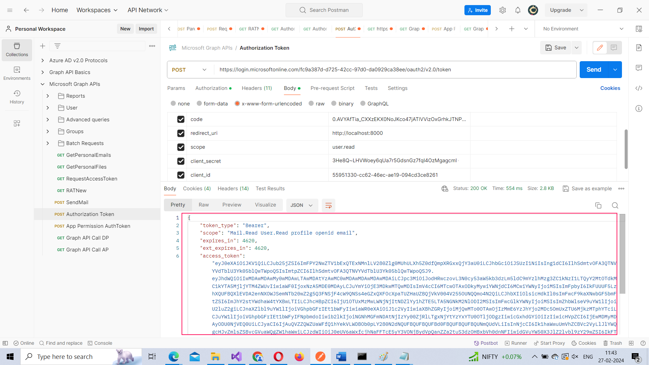The width and height of the screenshot is (649, 365).
Task: Open the response Headers (14) tab
Action: point(233,189)
